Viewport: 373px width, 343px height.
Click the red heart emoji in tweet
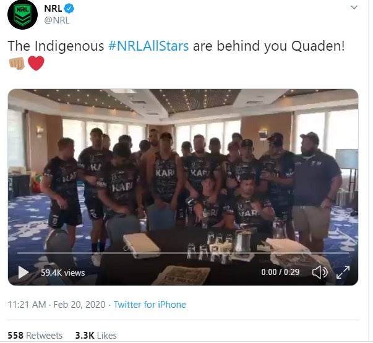click(x=36, y=64)
